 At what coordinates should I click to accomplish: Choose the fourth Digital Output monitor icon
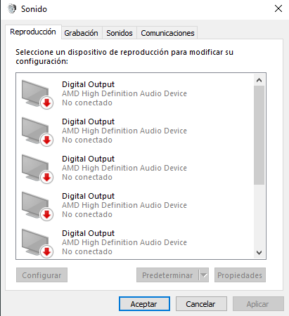[37, 206]
